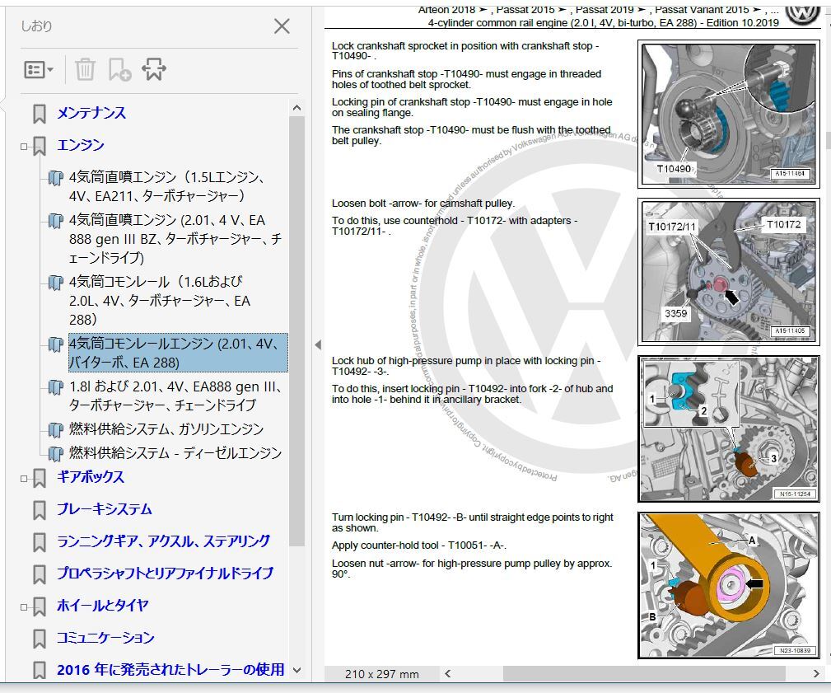Expand the ギアボックス bookmark group

(24, 478)
